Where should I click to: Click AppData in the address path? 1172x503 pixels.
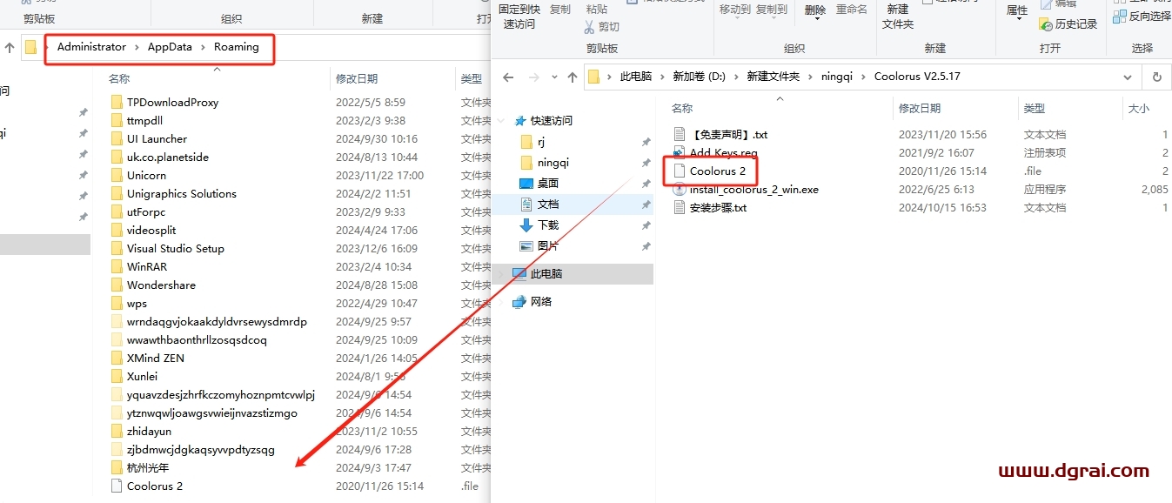[170, 47]
